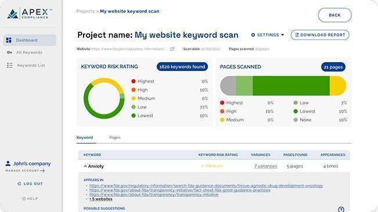Click the dark green segment of pages bar

(291, 86)
